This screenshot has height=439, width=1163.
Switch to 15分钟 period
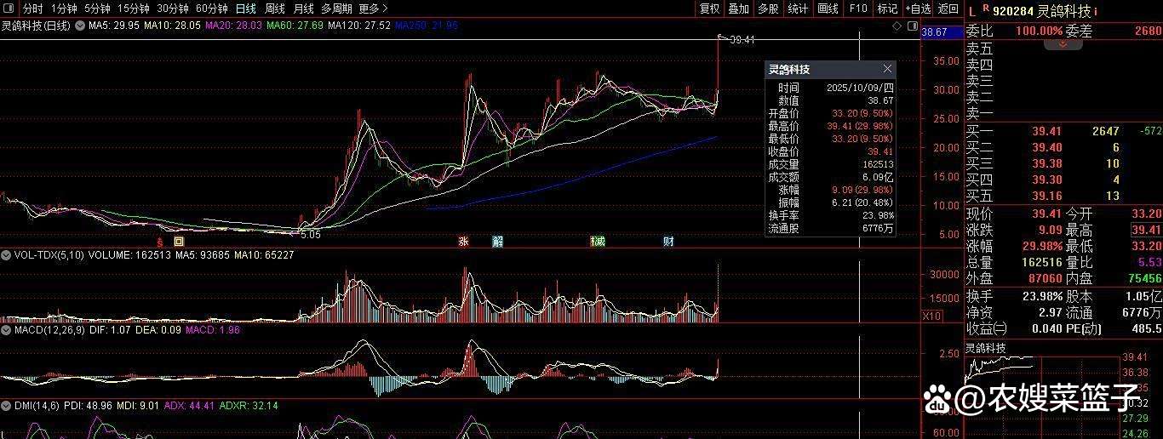tap(134, 9)
